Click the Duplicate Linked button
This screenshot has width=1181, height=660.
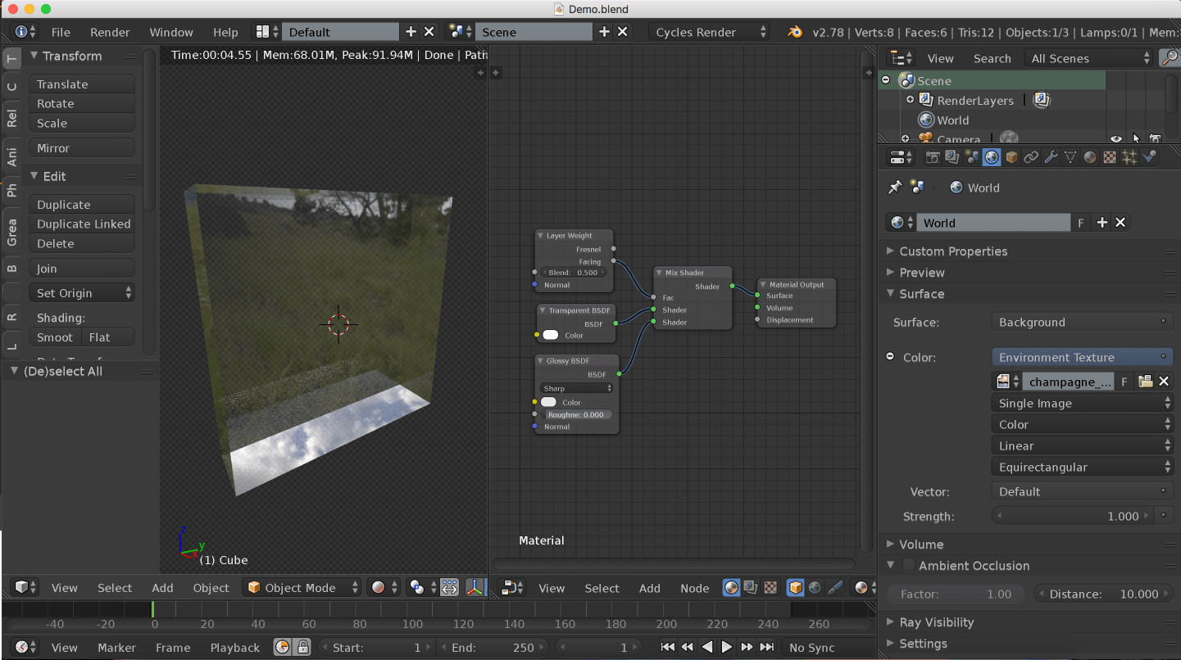tap(83, 224)
